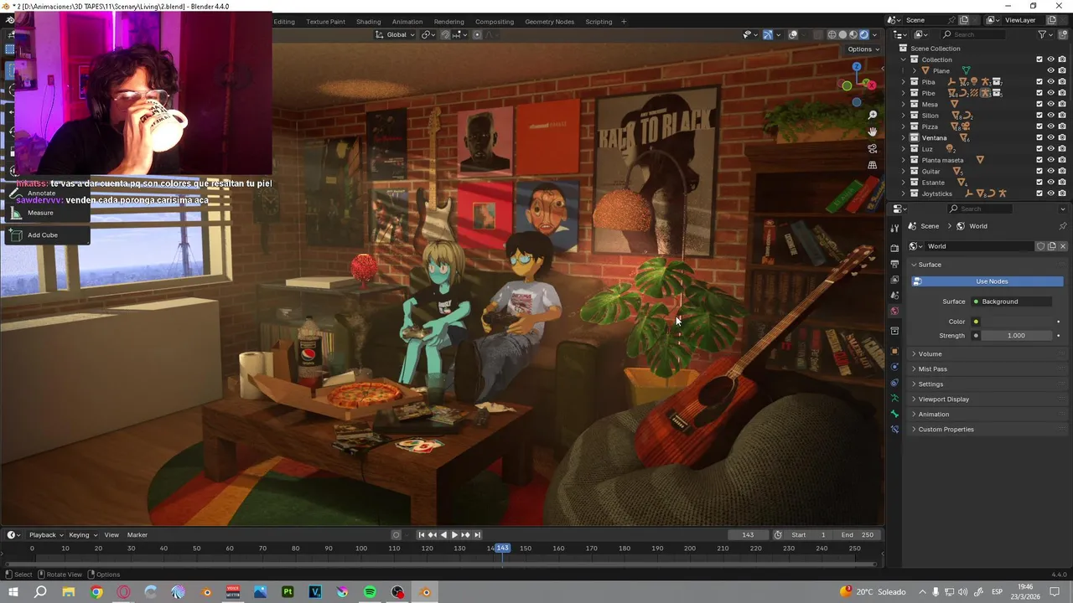Toggle camera view with the camera gizmo

click(x=873, y=148)
